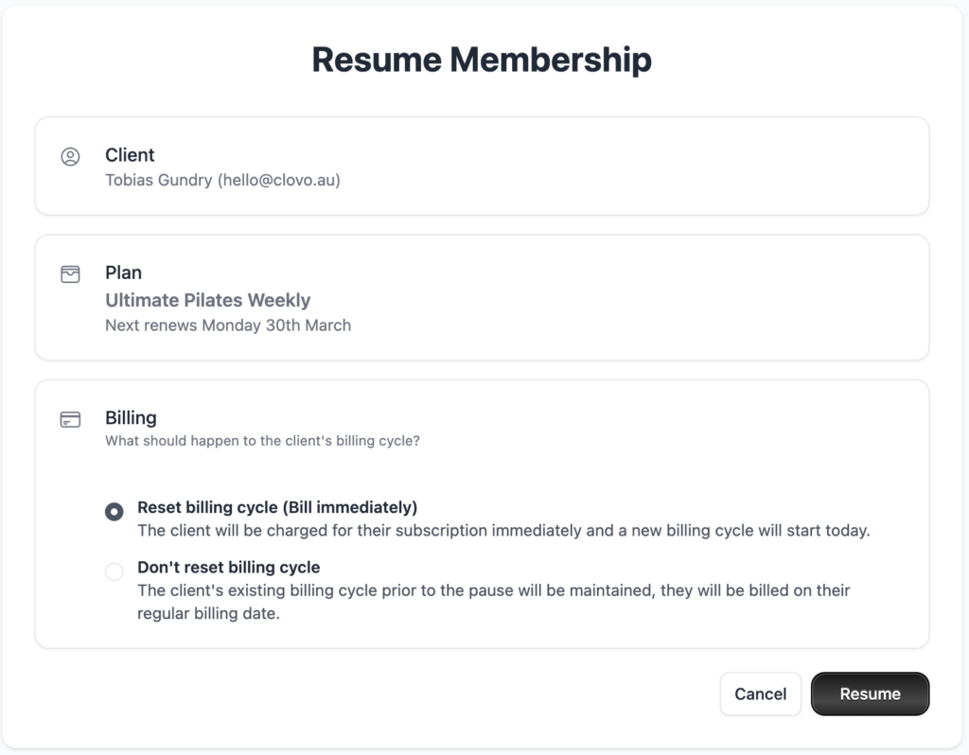Click the "Don't reset billing cycle" label
This screenshot has width=969, height=755.
229,568
